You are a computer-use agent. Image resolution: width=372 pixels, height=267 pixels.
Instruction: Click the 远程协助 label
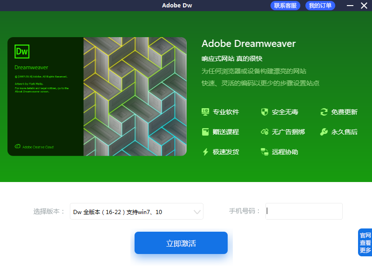285,152
